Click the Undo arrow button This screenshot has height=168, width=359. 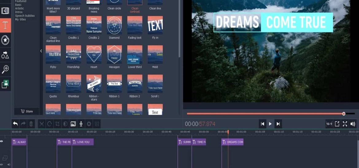pyautogui.click(x=15, y=124)
